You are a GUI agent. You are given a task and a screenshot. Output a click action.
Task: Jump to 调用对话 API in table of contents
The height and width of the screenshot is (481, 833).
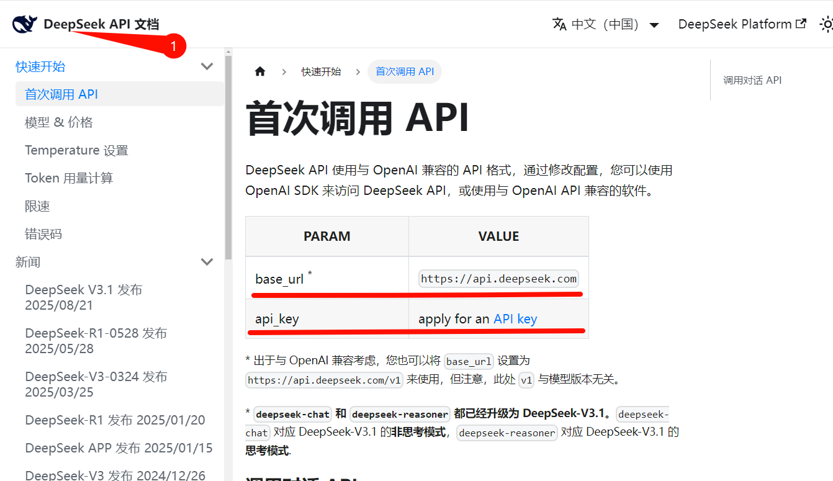pos(752,80)
